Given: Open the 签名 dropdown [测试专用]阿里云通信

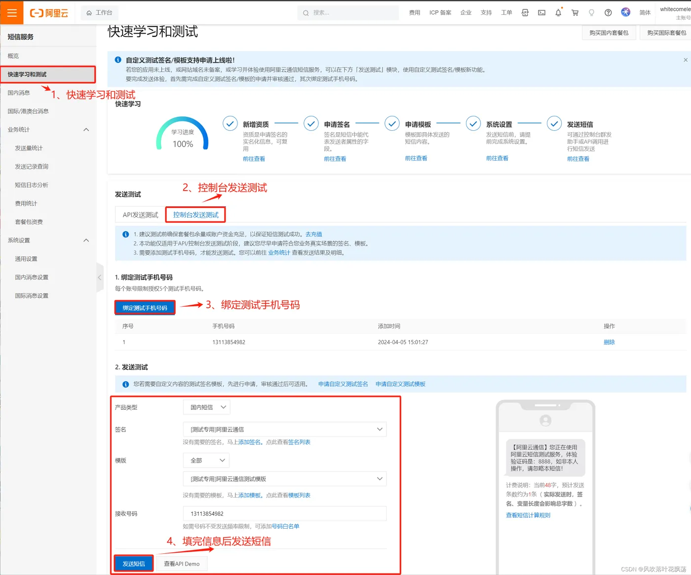Looking at the screenshot, I should click(285, 430).
